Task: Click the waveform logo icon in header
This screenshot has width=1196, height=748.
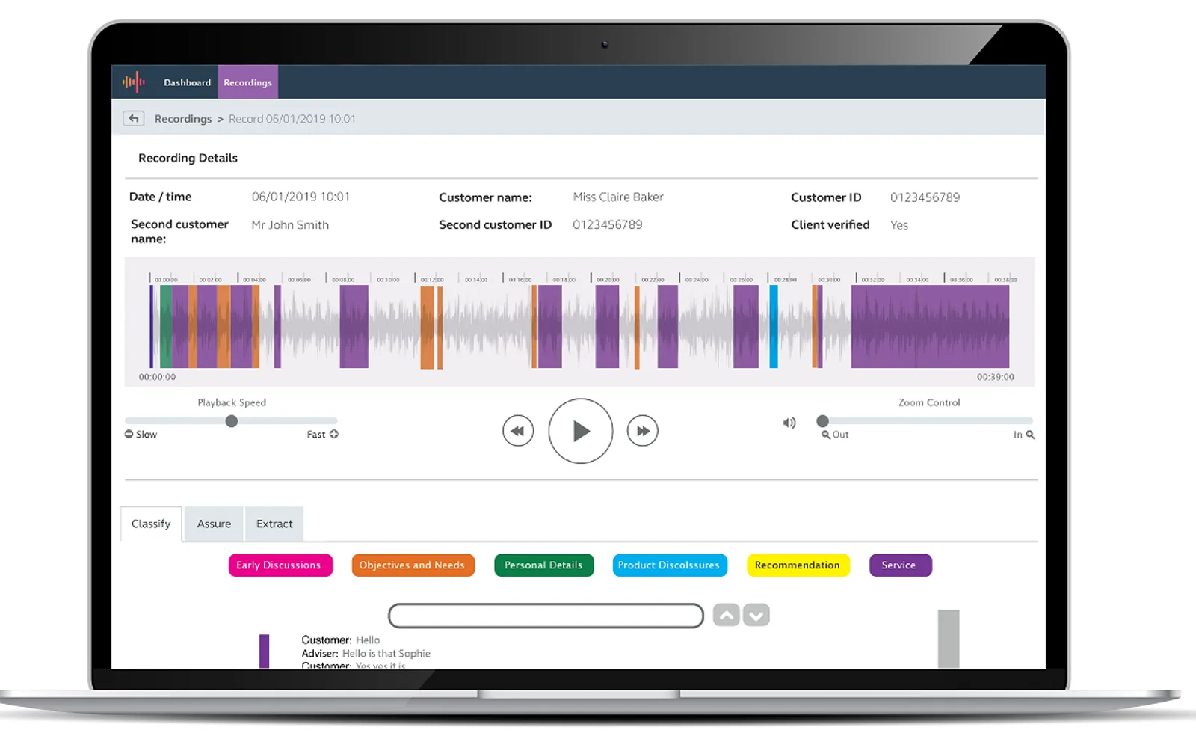Action: click(x=134, y=82)
